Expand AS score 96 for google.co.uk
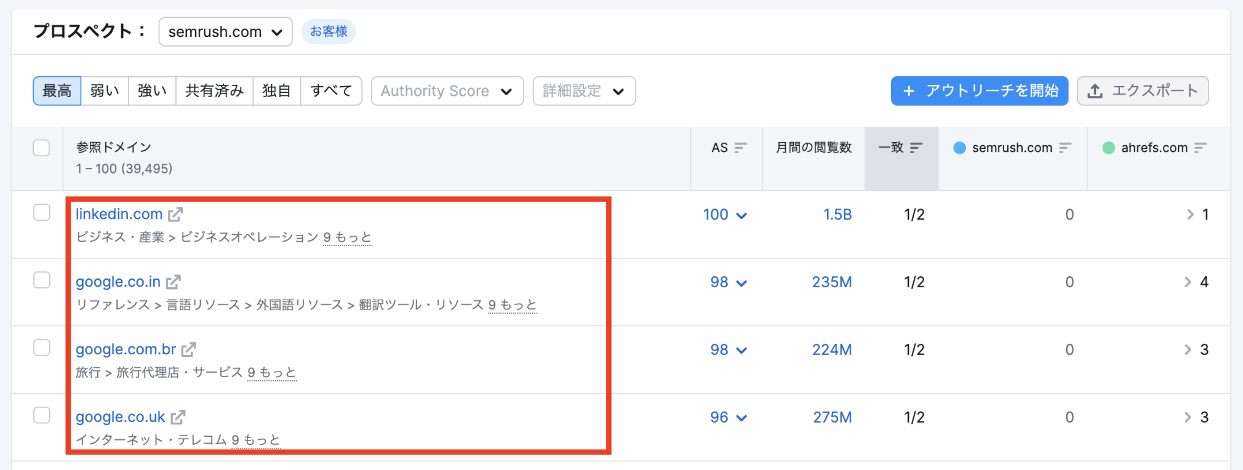The image size is (1243, 470). (x=729, y=418)
